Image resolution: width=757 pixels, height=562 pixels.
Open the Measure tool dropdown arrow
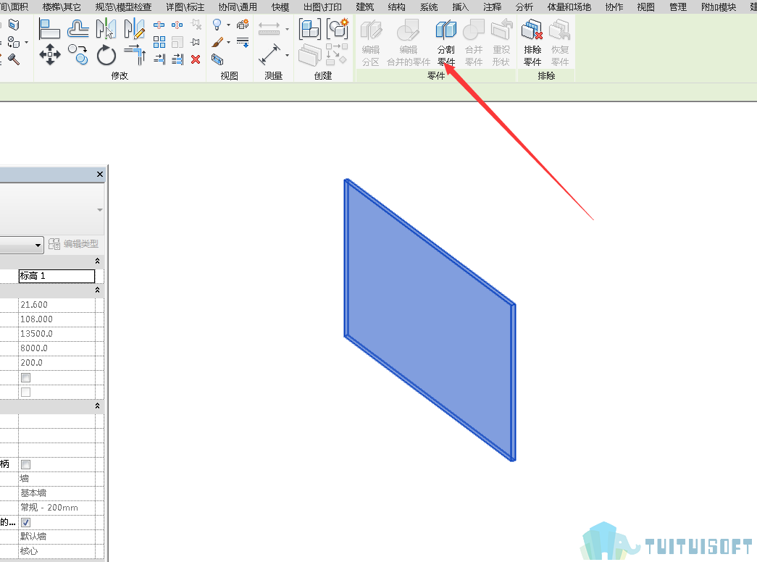point(288,30)
